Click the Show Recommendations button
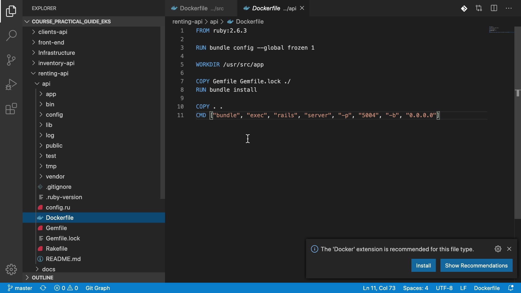 (476, 265)
